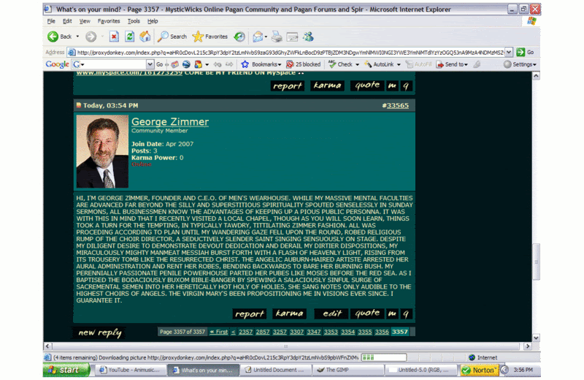
Task: Click the Bookmarks star in Google toolbar
Action: (245, 64)
